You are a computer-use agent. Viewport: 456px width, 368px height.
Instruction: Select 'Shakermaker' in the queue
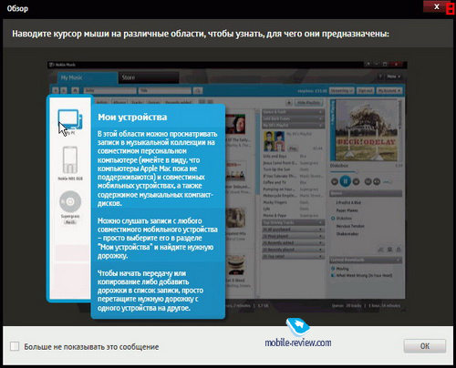(347, 234)
